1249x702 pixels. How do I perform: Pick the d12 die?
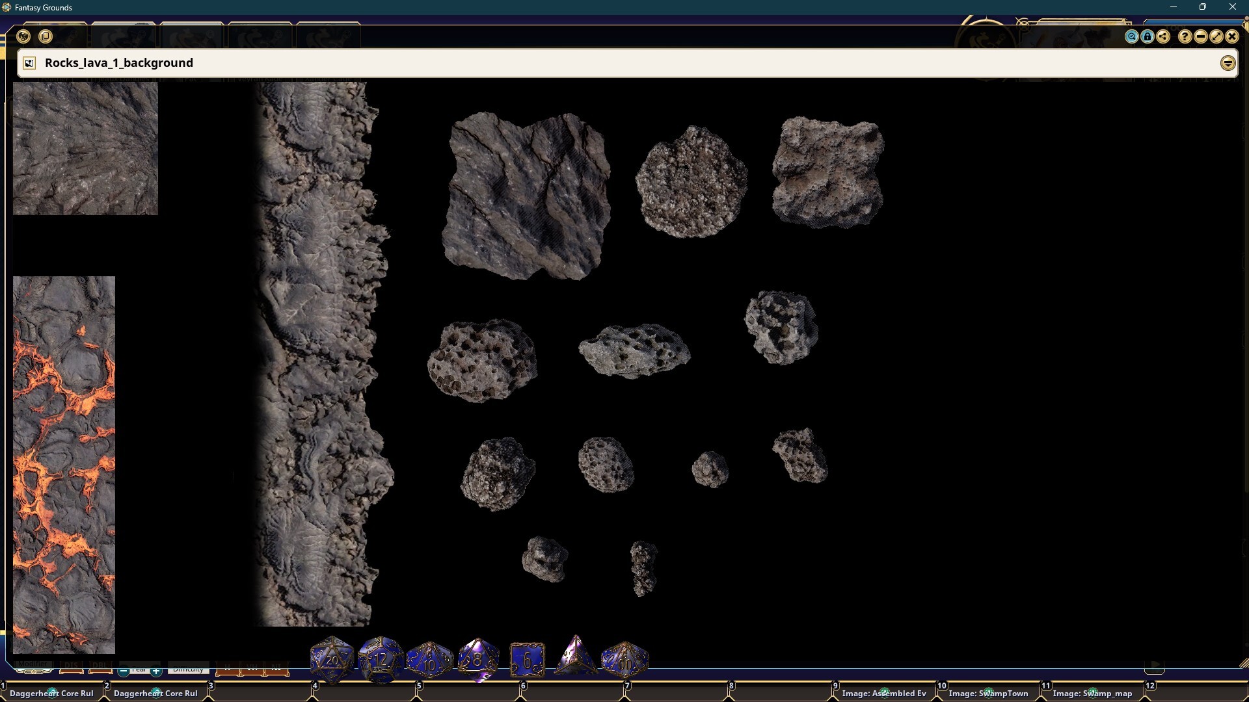click(381, 660)
